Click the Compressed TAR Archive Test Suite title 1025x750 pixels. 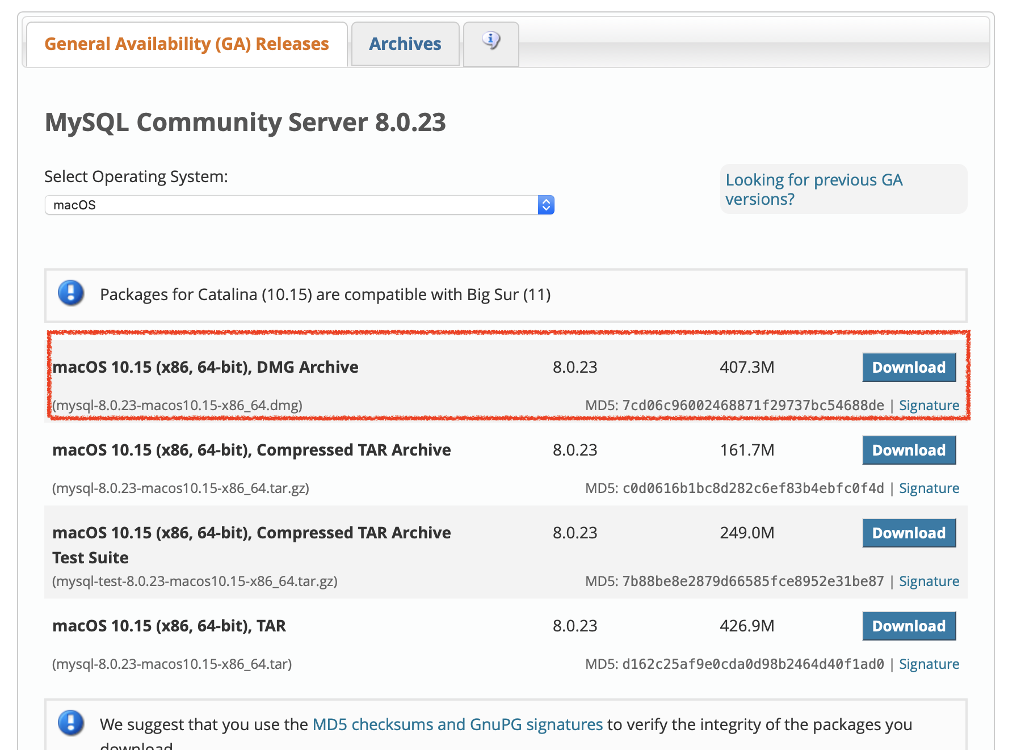pyautogui.click(x=251, y=545)
